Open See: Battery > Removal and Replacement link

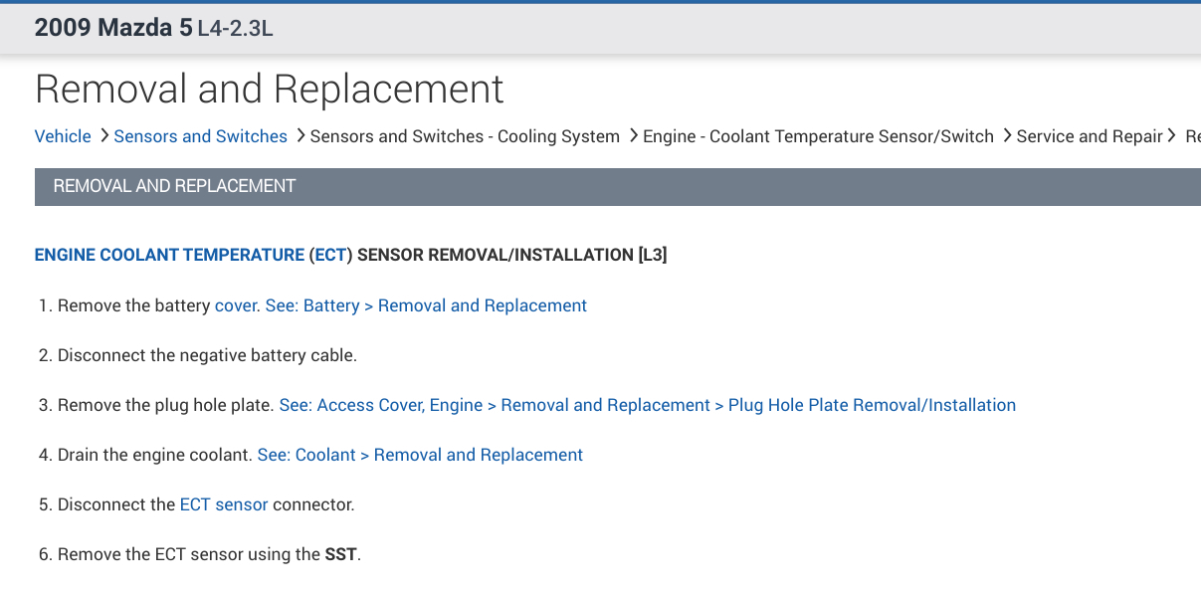426,305
